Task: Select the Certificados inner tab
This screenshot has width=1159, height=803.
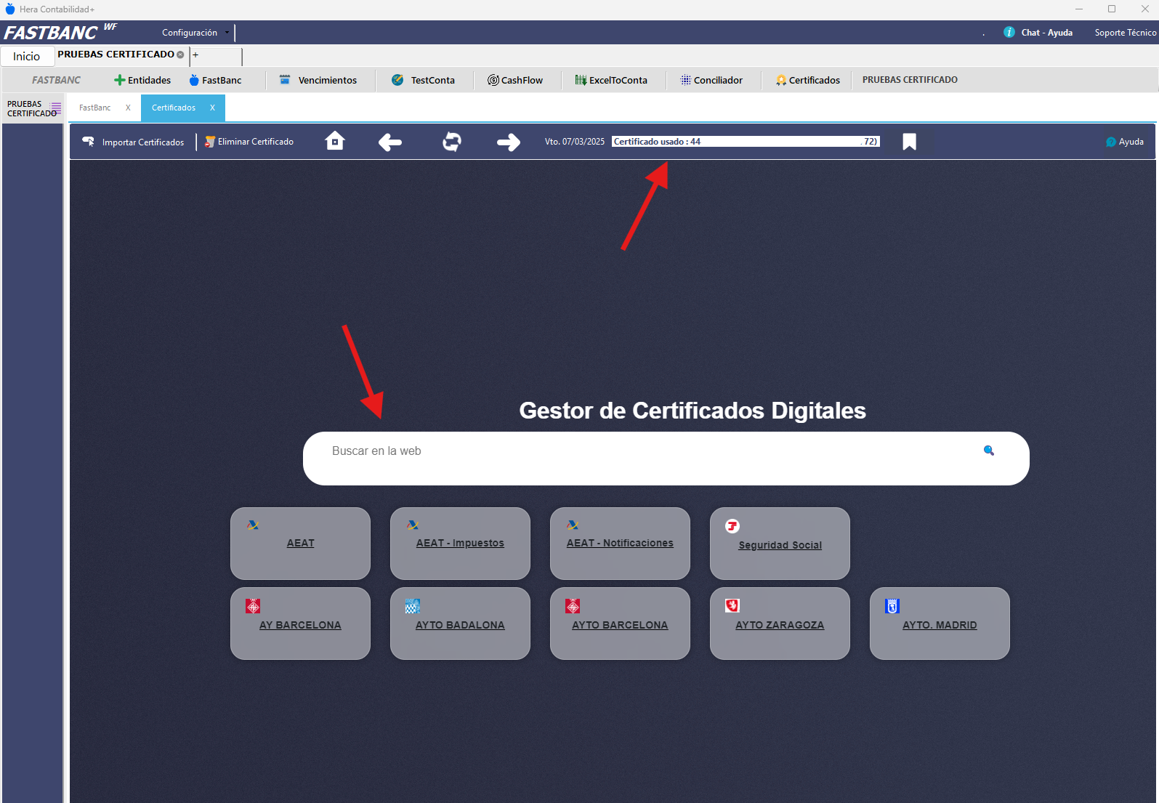Action: point(174,108)
